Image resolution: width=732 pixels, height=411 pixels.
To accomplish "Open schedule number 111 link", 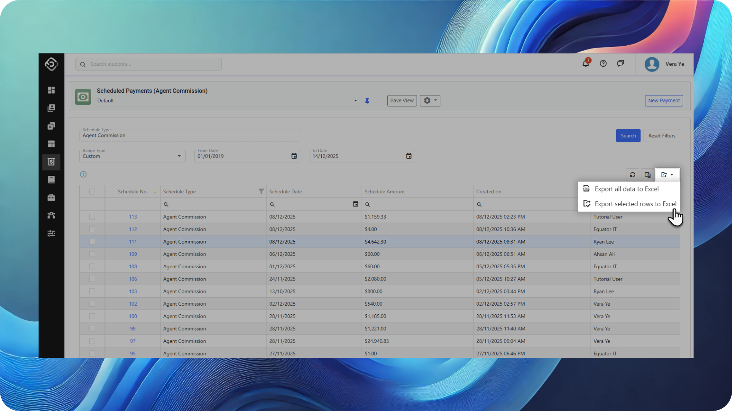I will tap(133, 242).
